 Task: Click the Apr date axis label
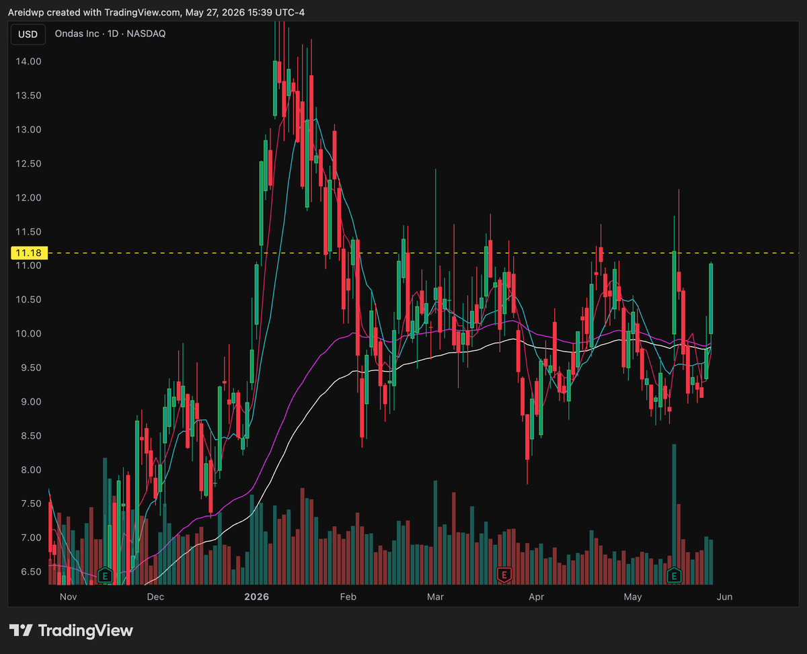coord(536,597)
